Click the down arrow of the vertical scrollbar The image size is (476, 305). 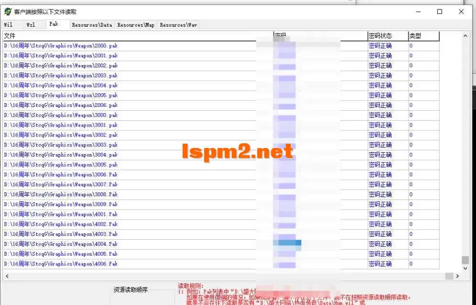[465, 268]
